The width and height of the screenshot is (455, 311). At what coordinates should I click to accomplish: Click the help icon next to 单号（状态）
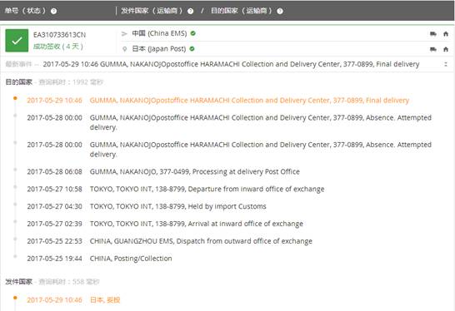tap(53, 11)
